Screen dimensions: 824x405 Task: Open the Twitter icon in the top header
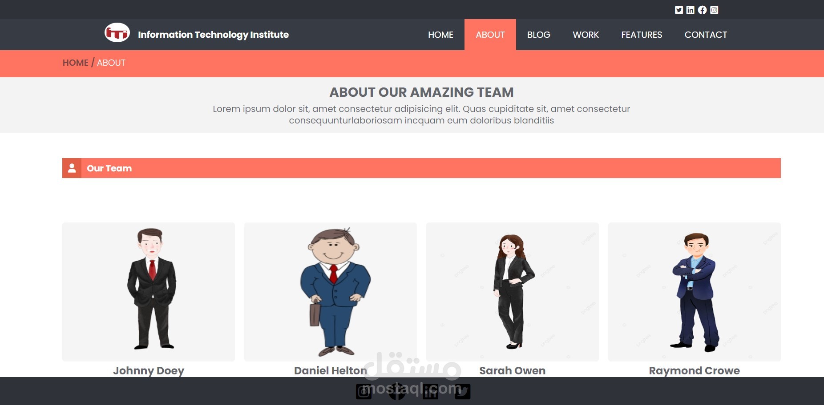[679, 10]
